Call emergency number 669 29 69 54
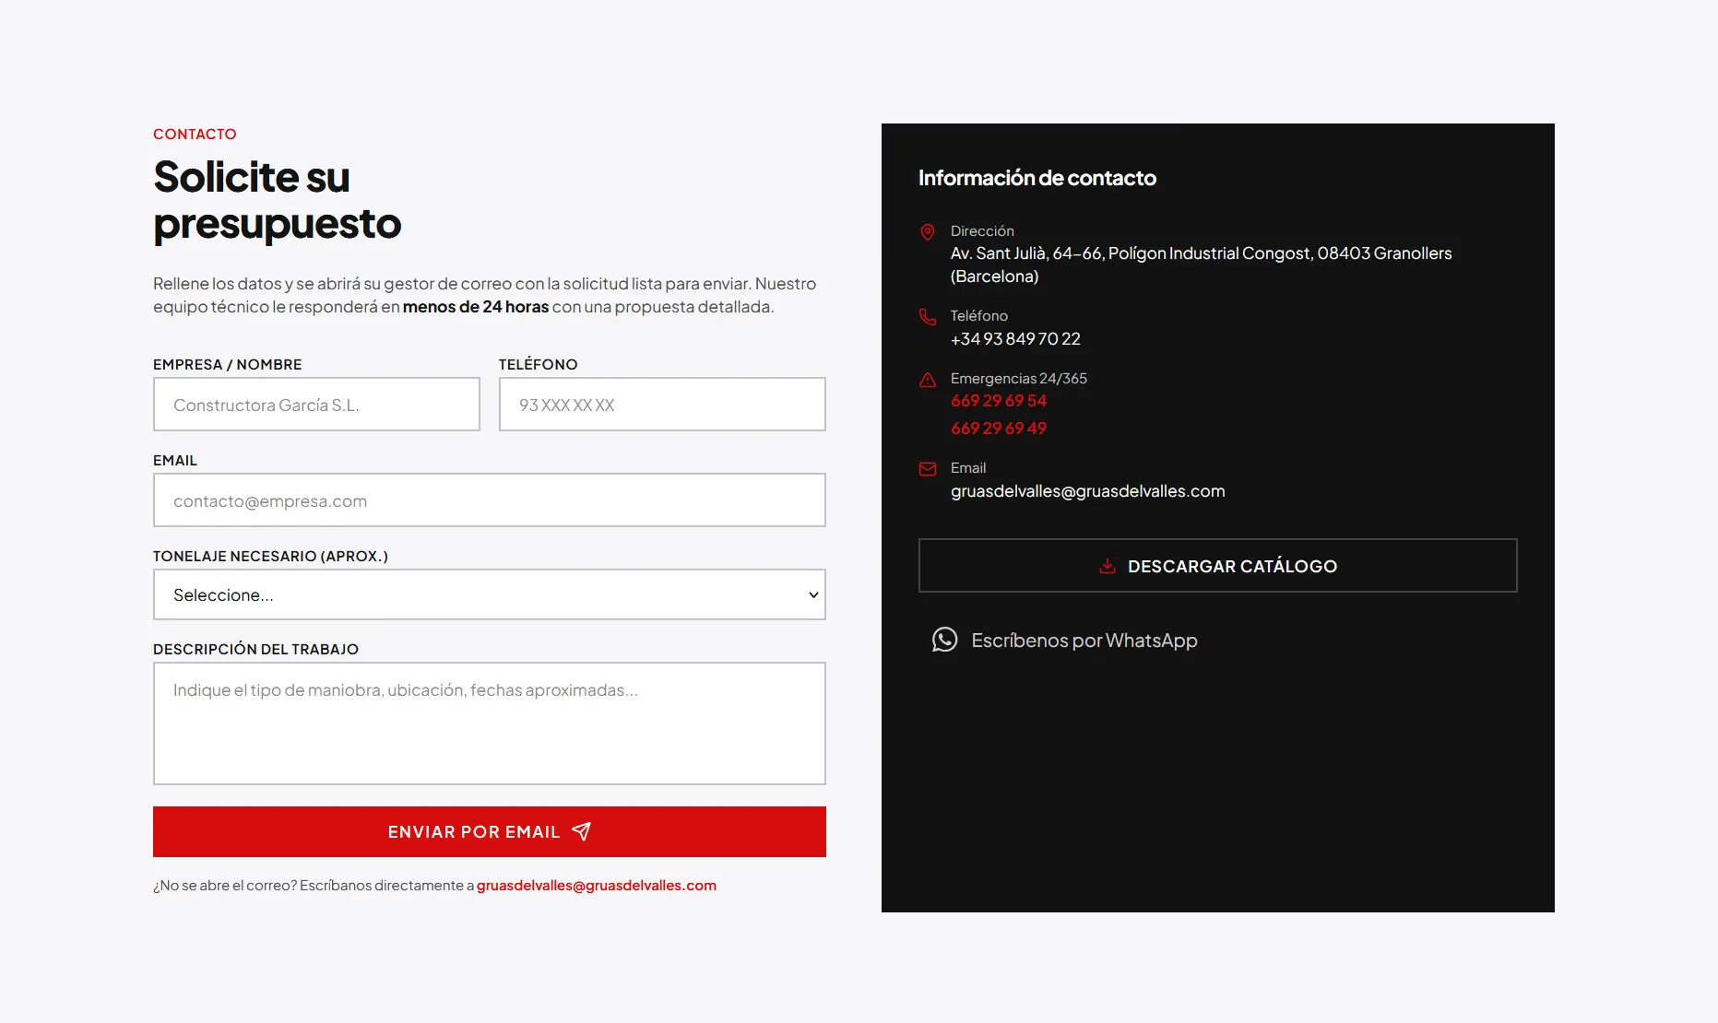This screenshot has width=1718, height=1023. coord(999,401)
